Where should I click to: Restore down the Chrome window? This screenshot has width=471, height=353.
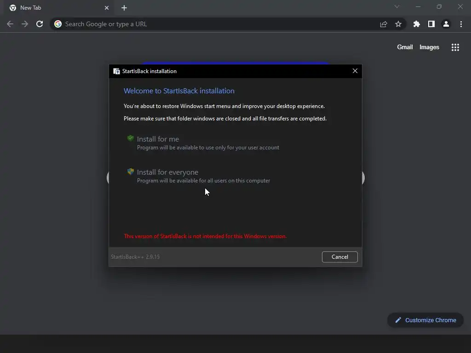pos(439,6)
